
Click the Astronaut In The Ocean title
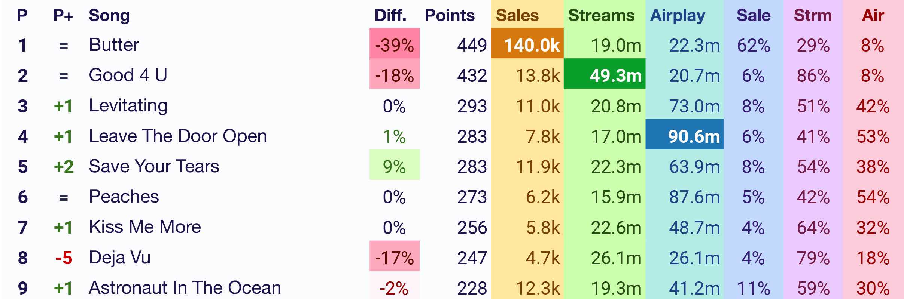click(x=185, y=288)
